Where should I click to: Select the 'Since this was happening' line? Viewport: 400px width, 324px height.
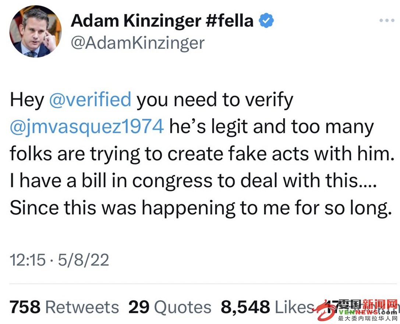point(201,208)
